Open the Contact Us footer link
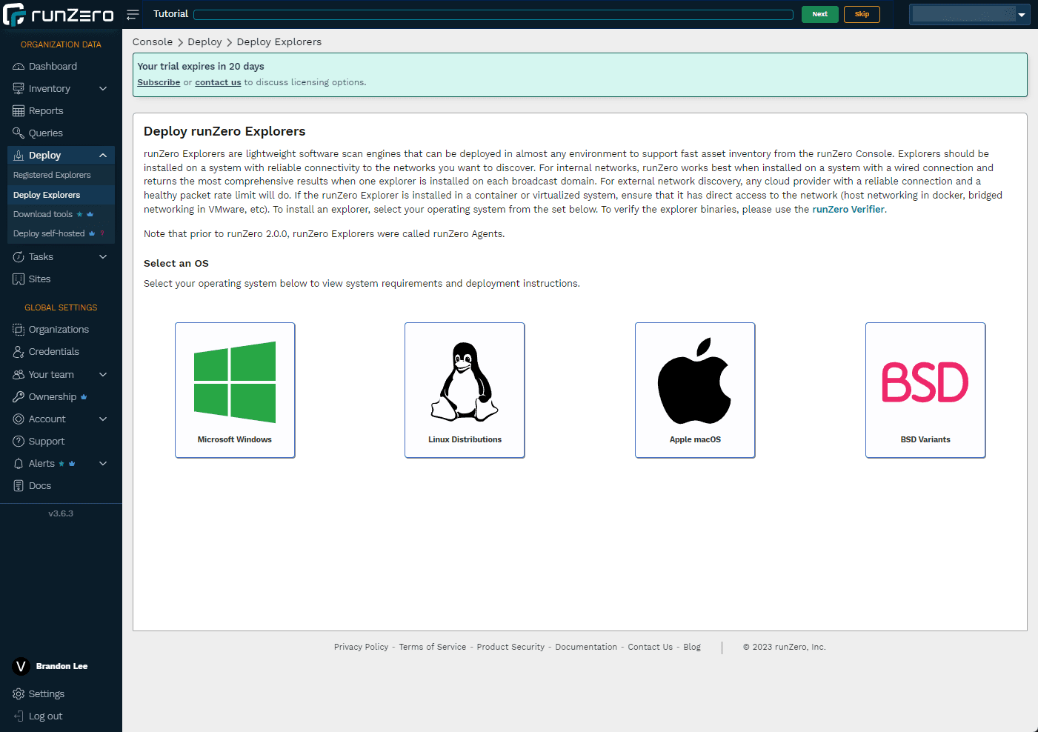Image resolution: width=1038 pixels, height=732 pixels. [651, 648]
